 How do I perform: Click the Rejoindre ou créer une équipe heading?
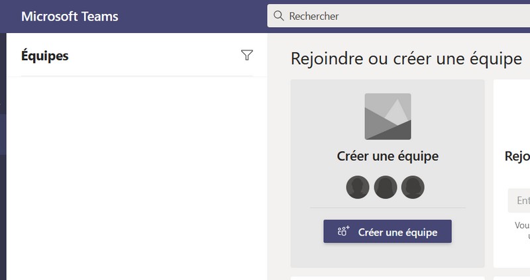click(406, 59)
